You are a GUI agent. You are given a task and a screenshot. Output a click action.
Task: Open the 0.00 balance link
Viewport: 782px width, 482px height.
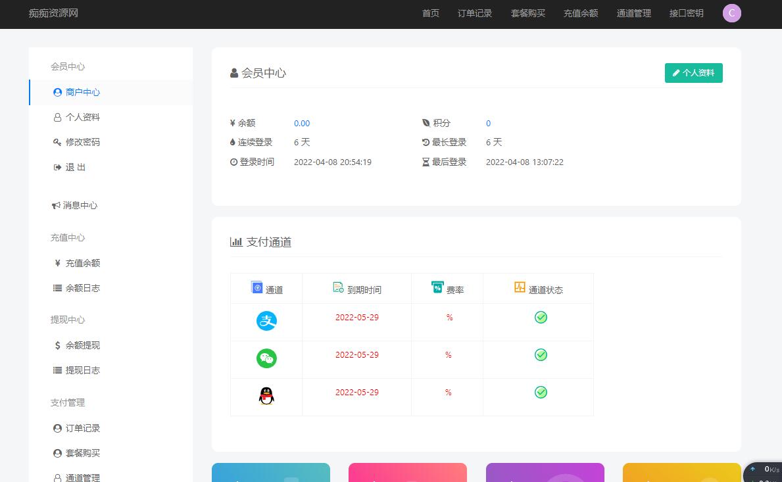tap(302, 123)
